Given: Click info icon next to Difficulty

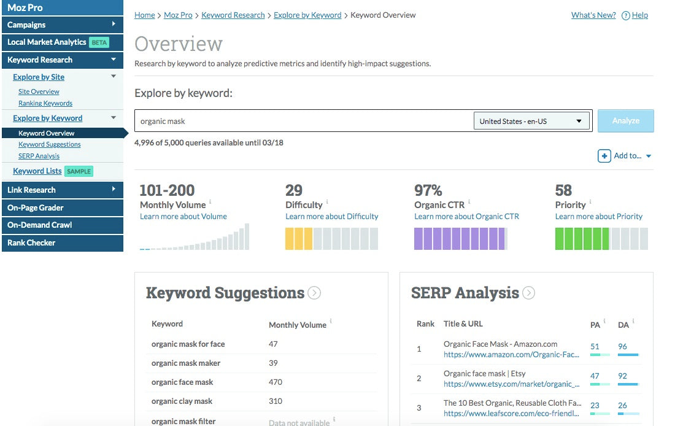Looking at the screenshot, I should (327, 202).
